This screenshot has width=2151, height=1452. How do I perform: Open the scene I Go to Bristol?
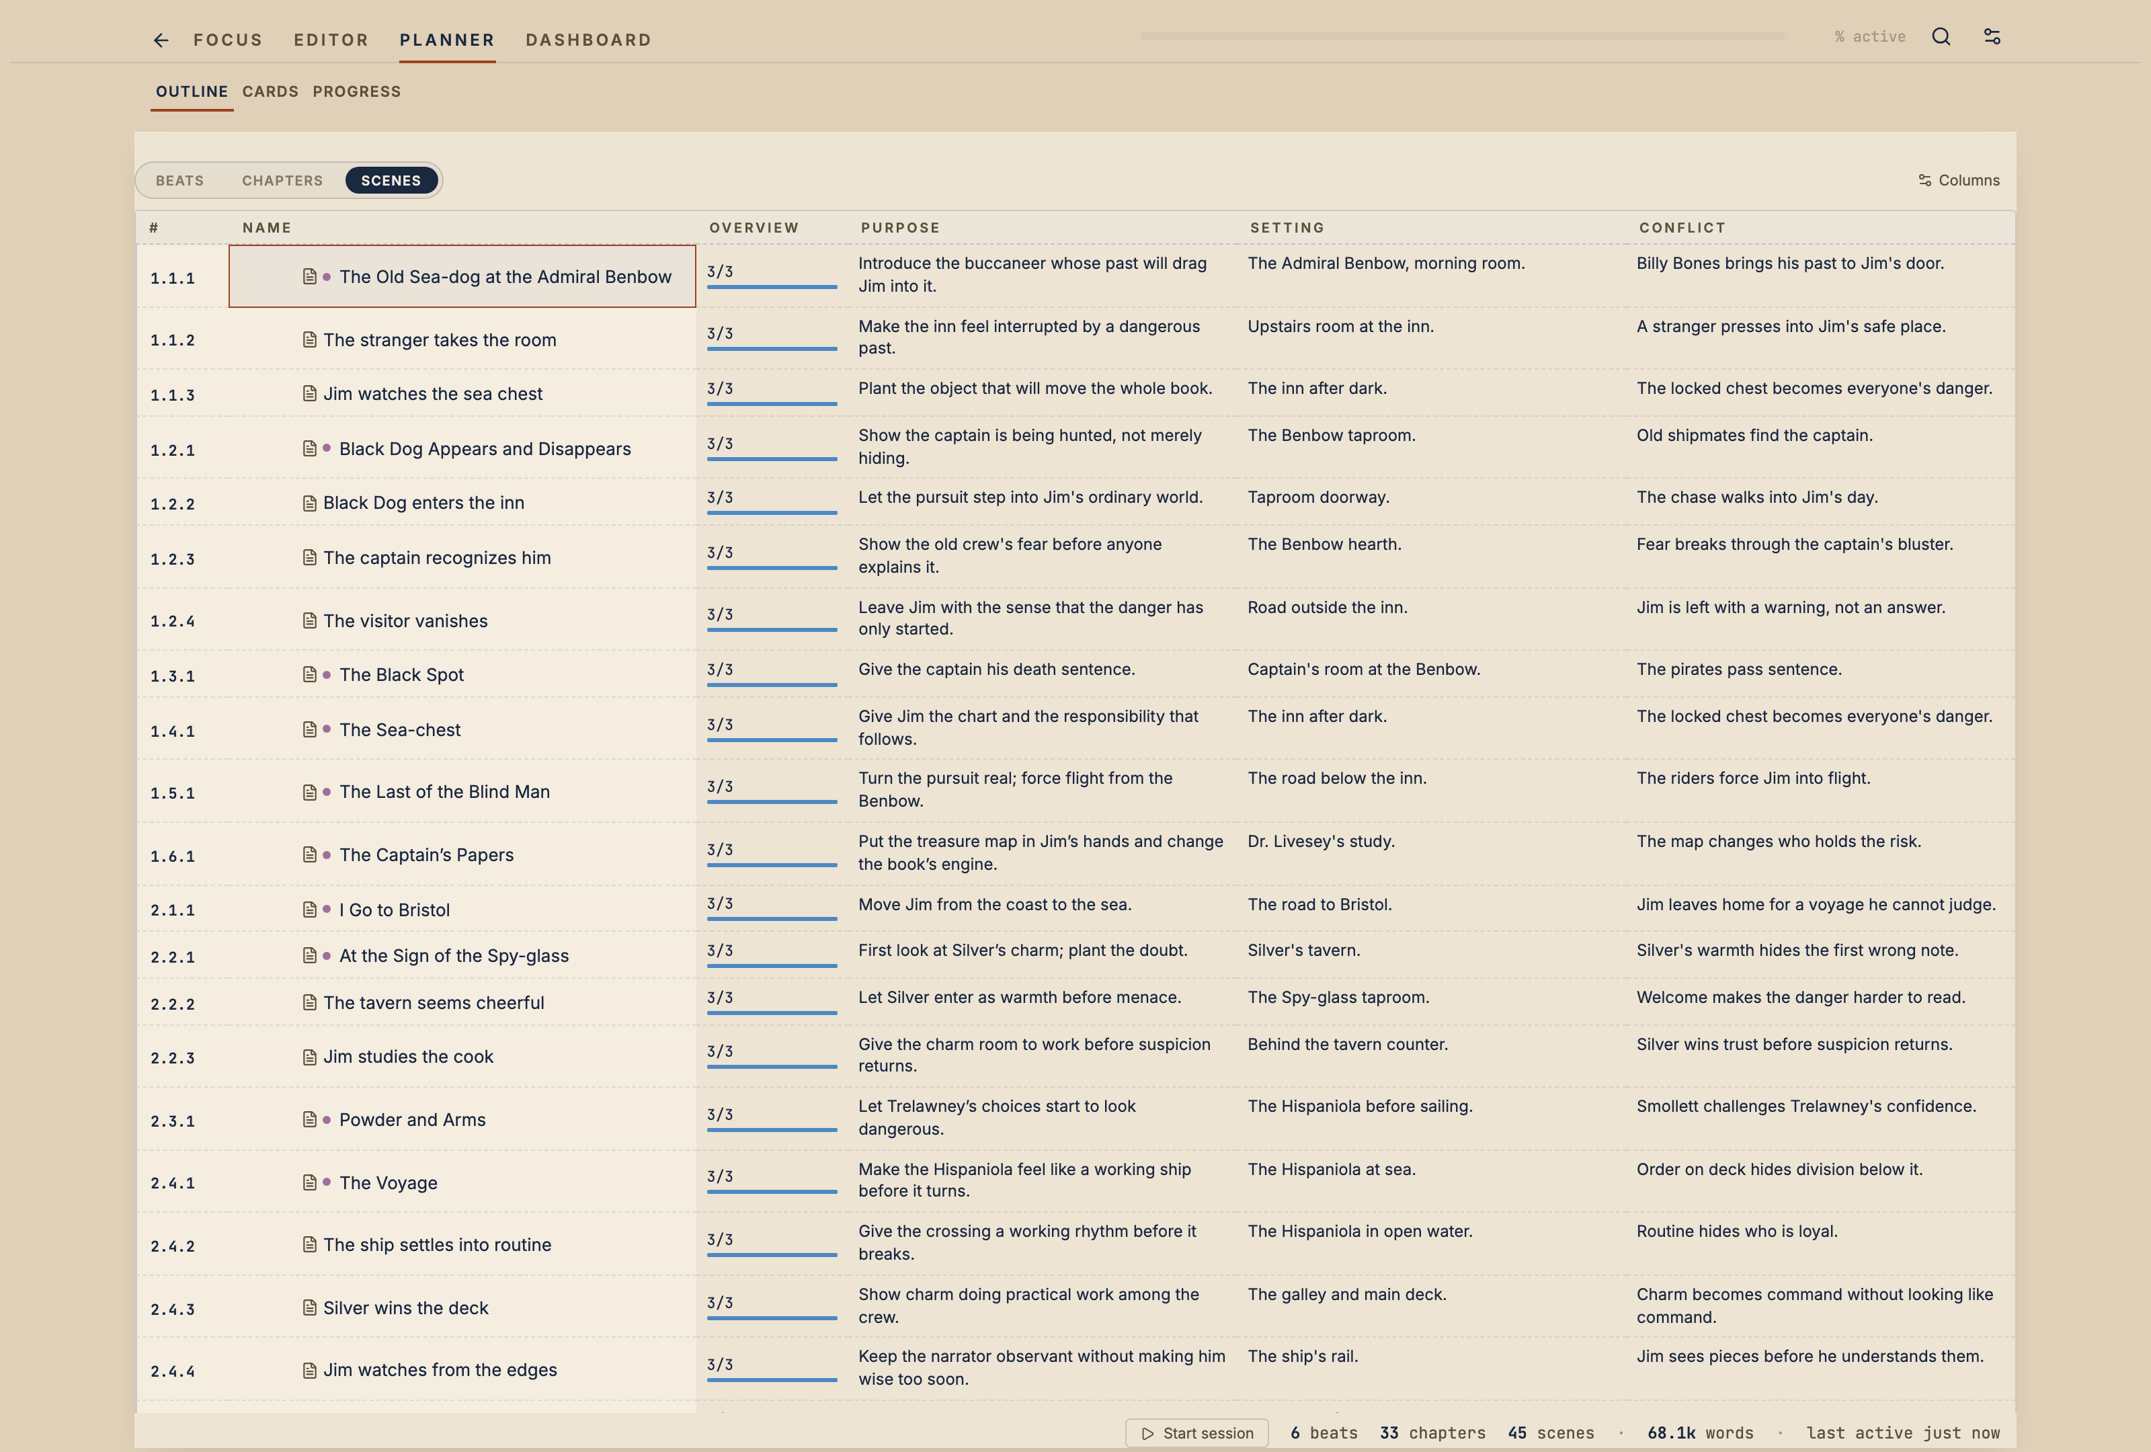[x=395, y=910]
